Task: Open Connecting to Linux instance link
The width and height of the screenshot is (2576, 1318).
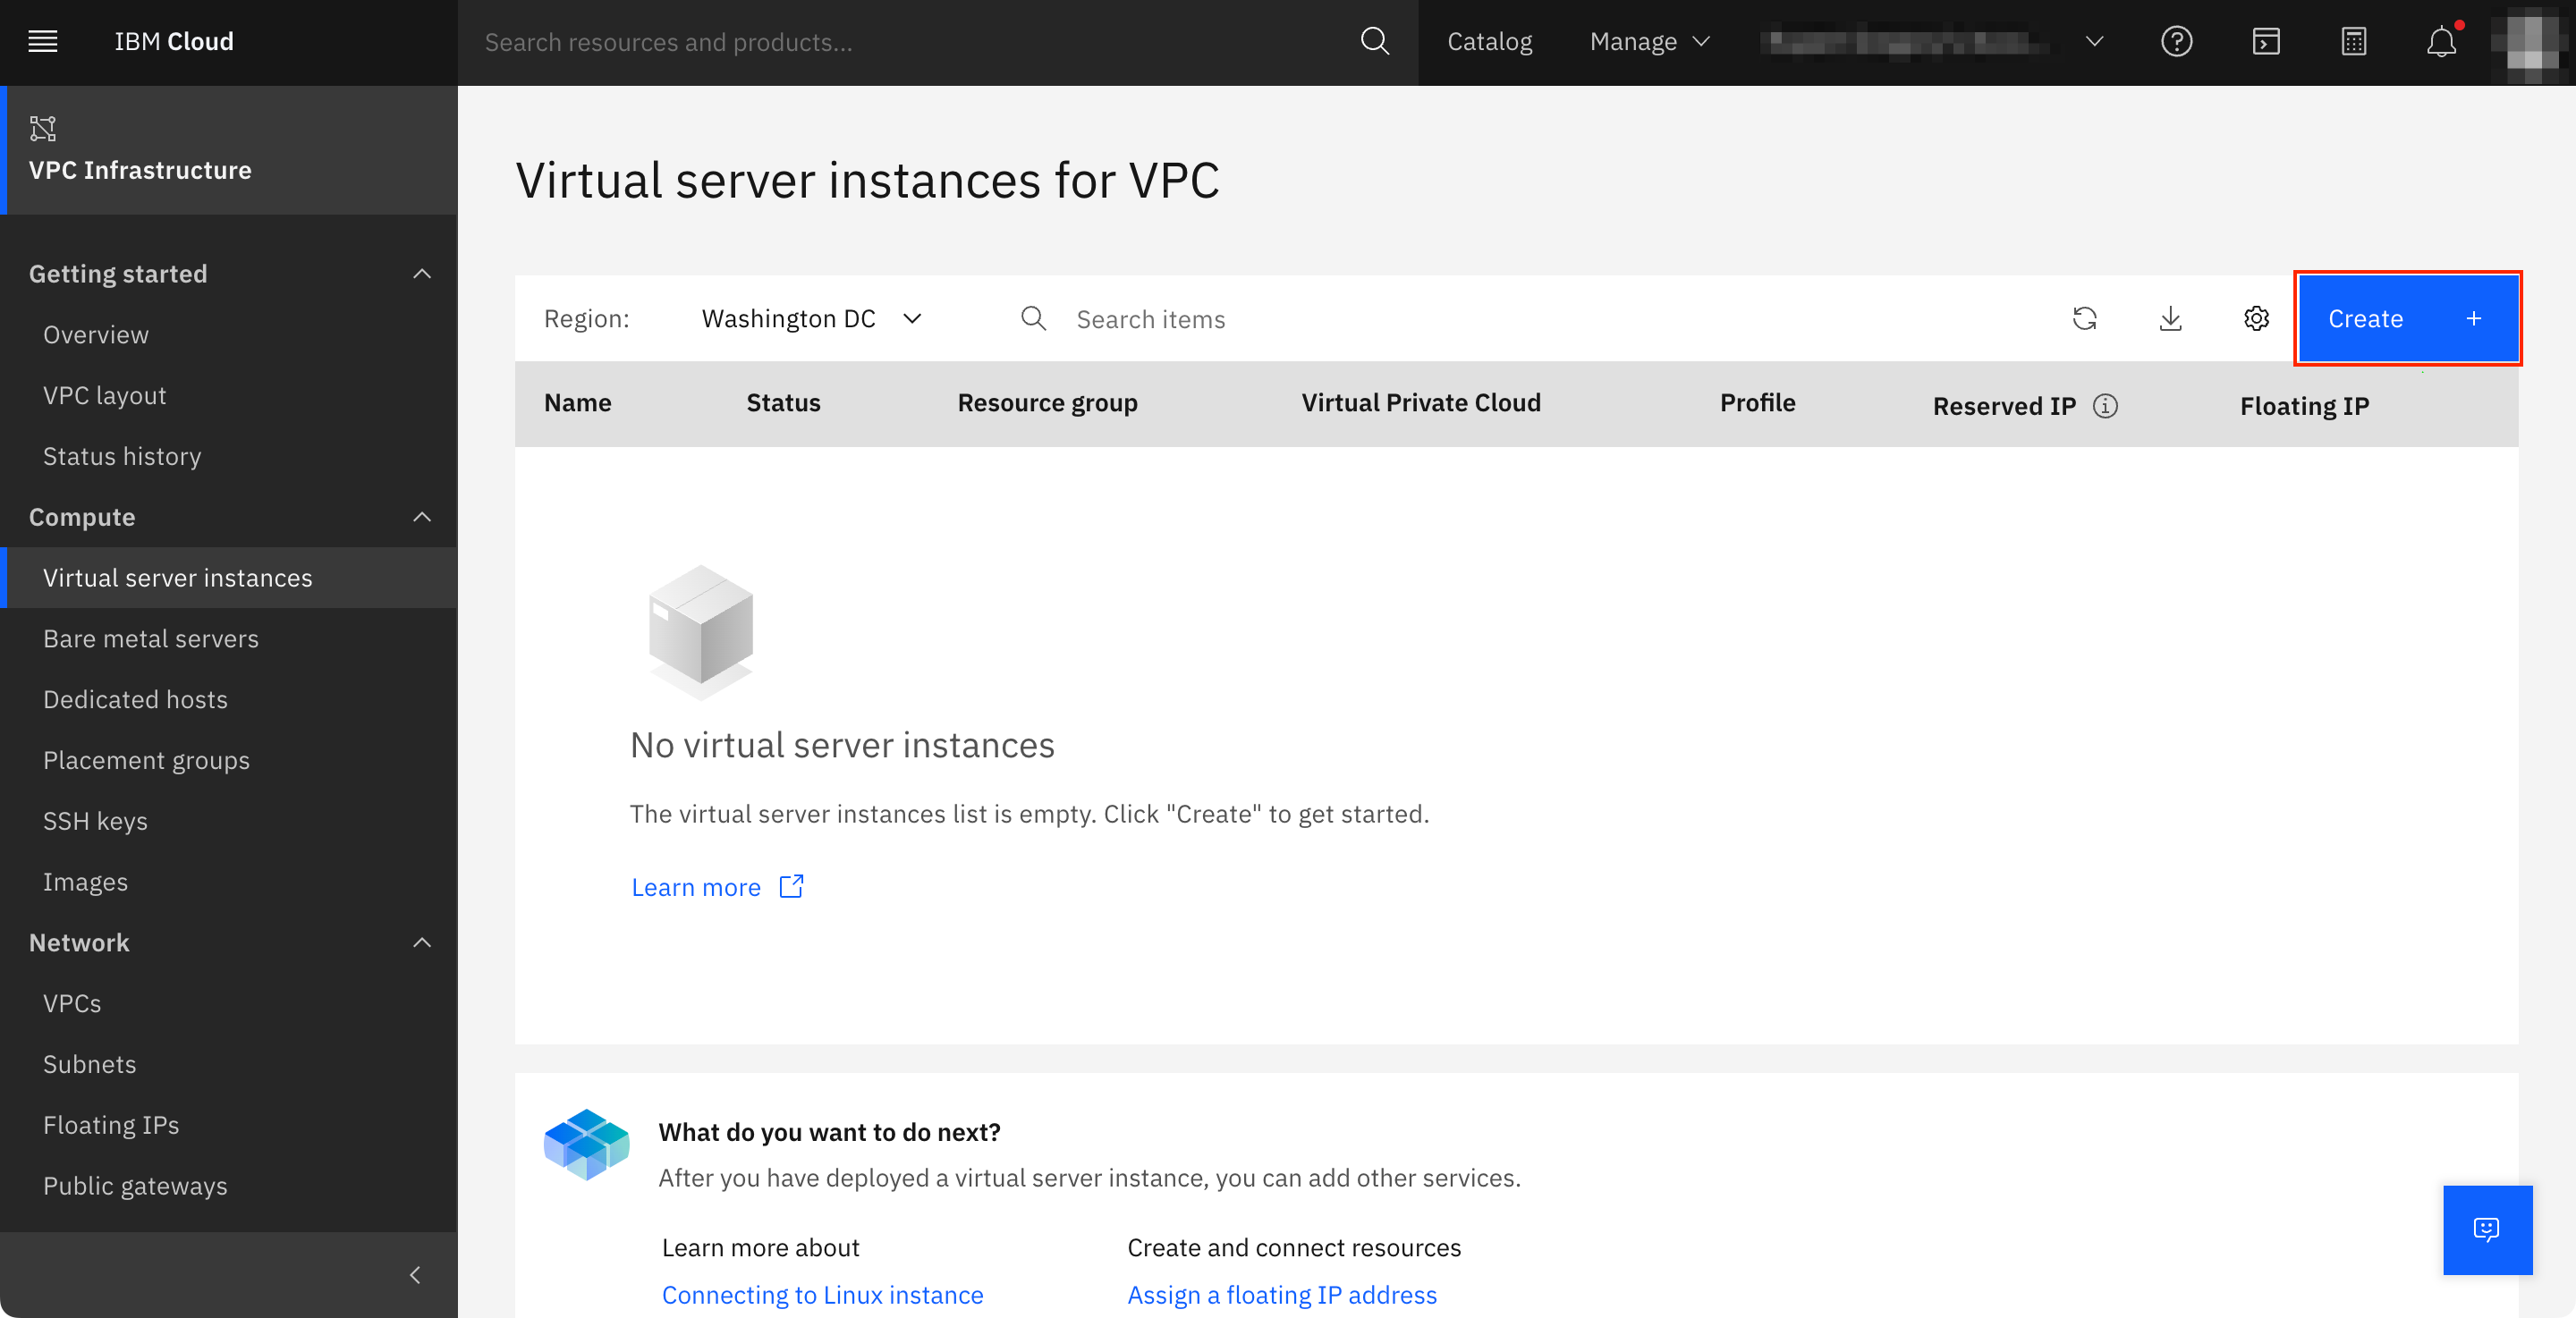Action: tap(822, 1296)
